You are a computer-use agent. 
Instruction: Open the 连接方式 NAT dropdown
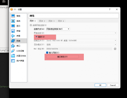pyautogui.click(x=58, y=29)
